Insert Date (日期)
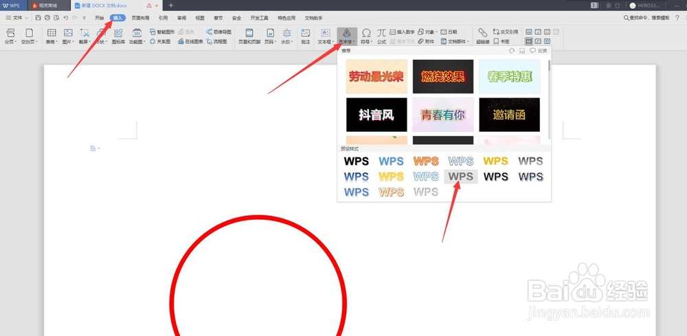Screen dimensions: 687x336 pos(449,32)
